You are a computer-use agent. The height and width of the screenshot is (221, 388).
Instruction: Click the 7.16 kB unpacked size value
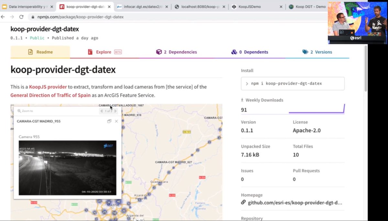tap(250, 155)
